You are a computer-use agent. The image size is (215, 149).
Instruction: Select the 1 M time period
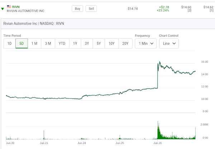tap(34, 43)
